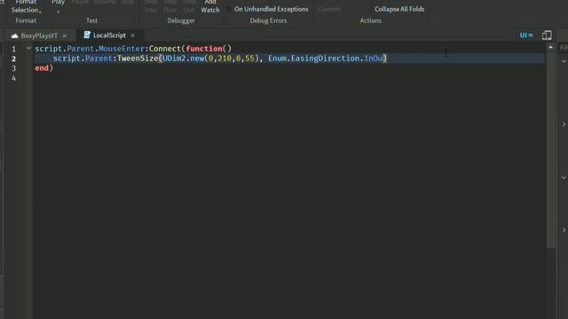Click Add Watch in Debugger group
The height and width of the screenshot is (319, 568).
(210, 7)
